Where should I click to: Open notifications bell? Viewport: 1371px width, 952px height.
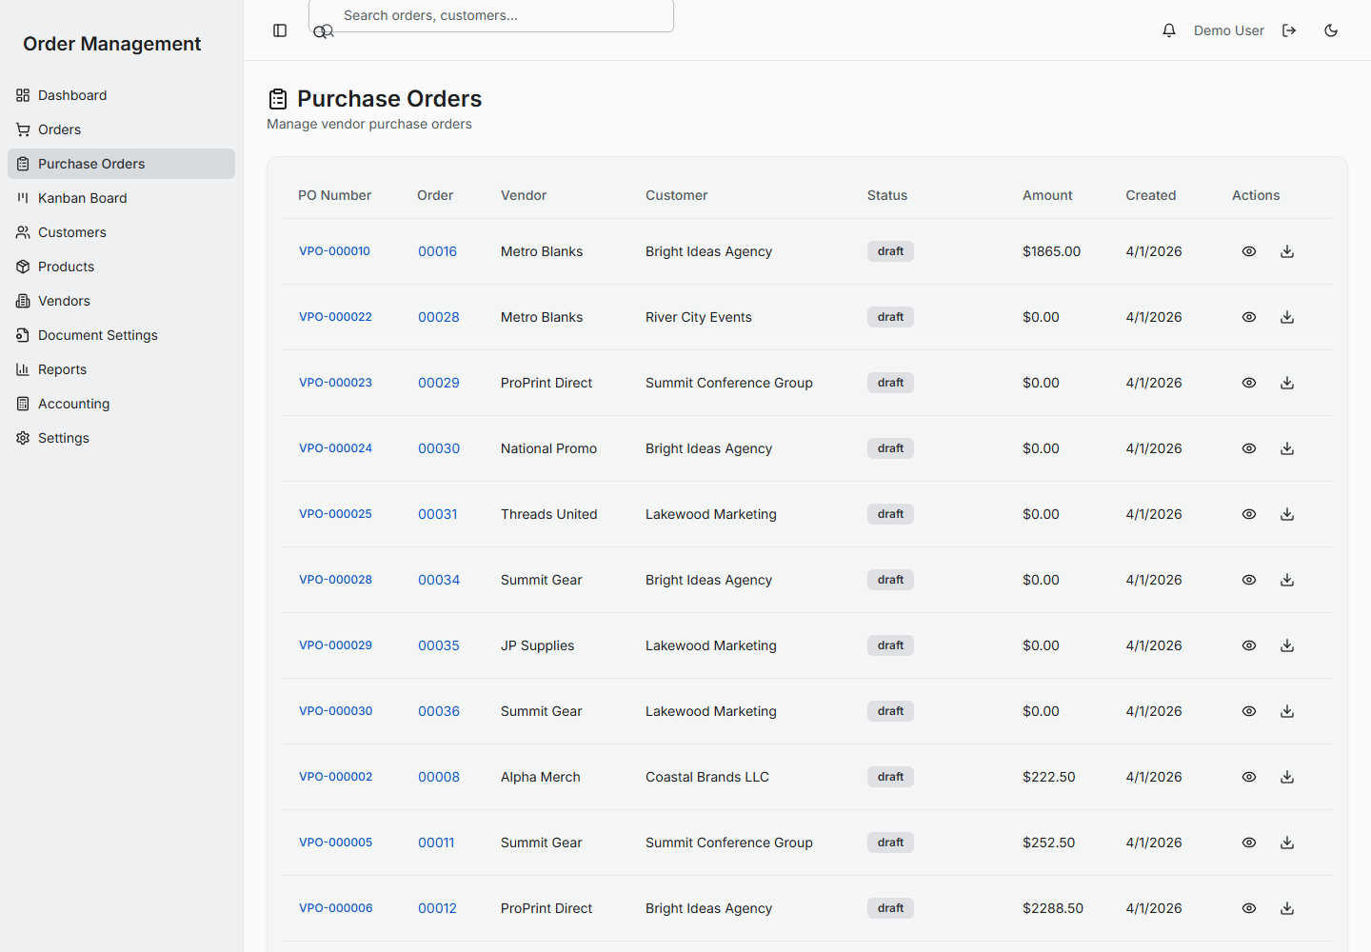click(x=1169, y=30)
